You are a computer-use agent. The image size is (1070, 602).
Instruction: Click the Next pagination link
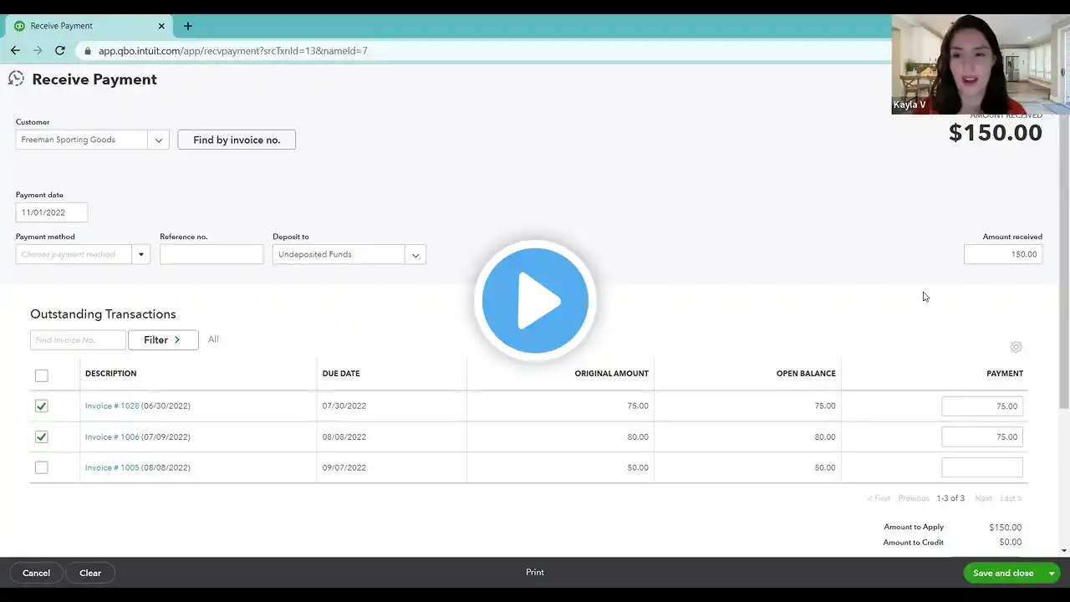click(984, 498)
